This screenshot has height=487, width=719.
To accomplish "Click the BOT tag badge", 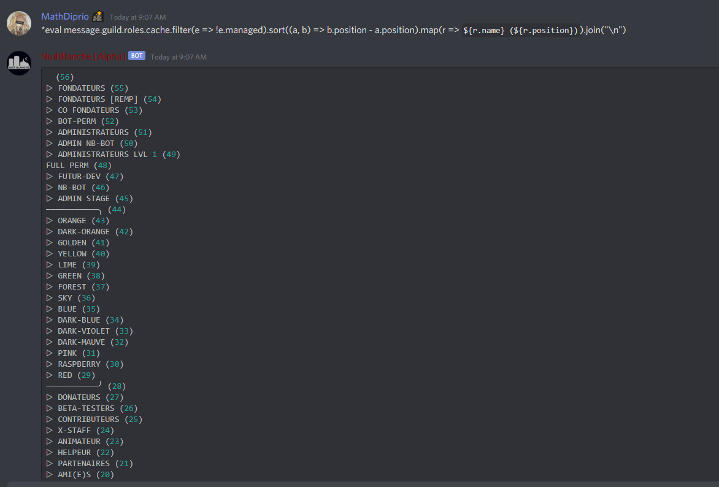I will tap(137, 56).
